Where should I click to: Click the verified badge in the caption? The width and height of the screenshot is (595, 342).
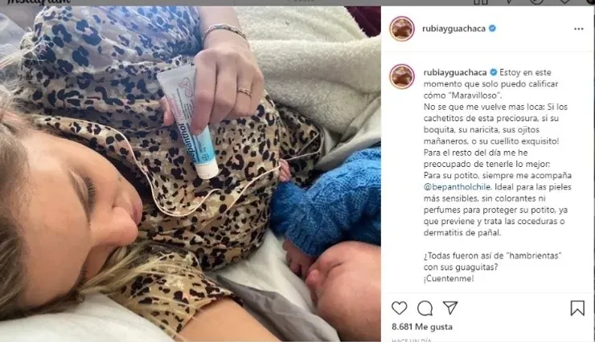point(494,72)
